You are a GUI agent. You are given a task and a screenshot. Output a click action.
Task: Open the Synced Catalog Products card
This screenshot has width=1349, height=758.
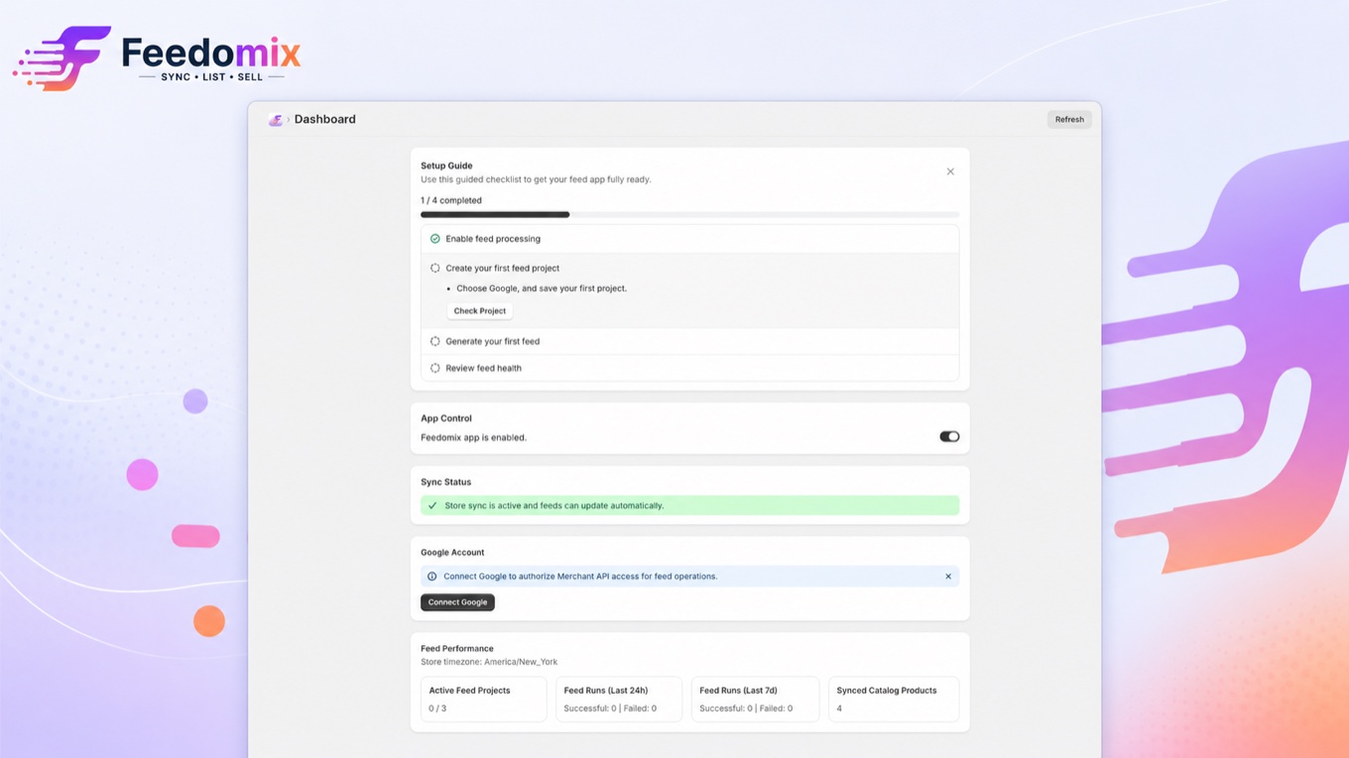(x=894, y=700)
